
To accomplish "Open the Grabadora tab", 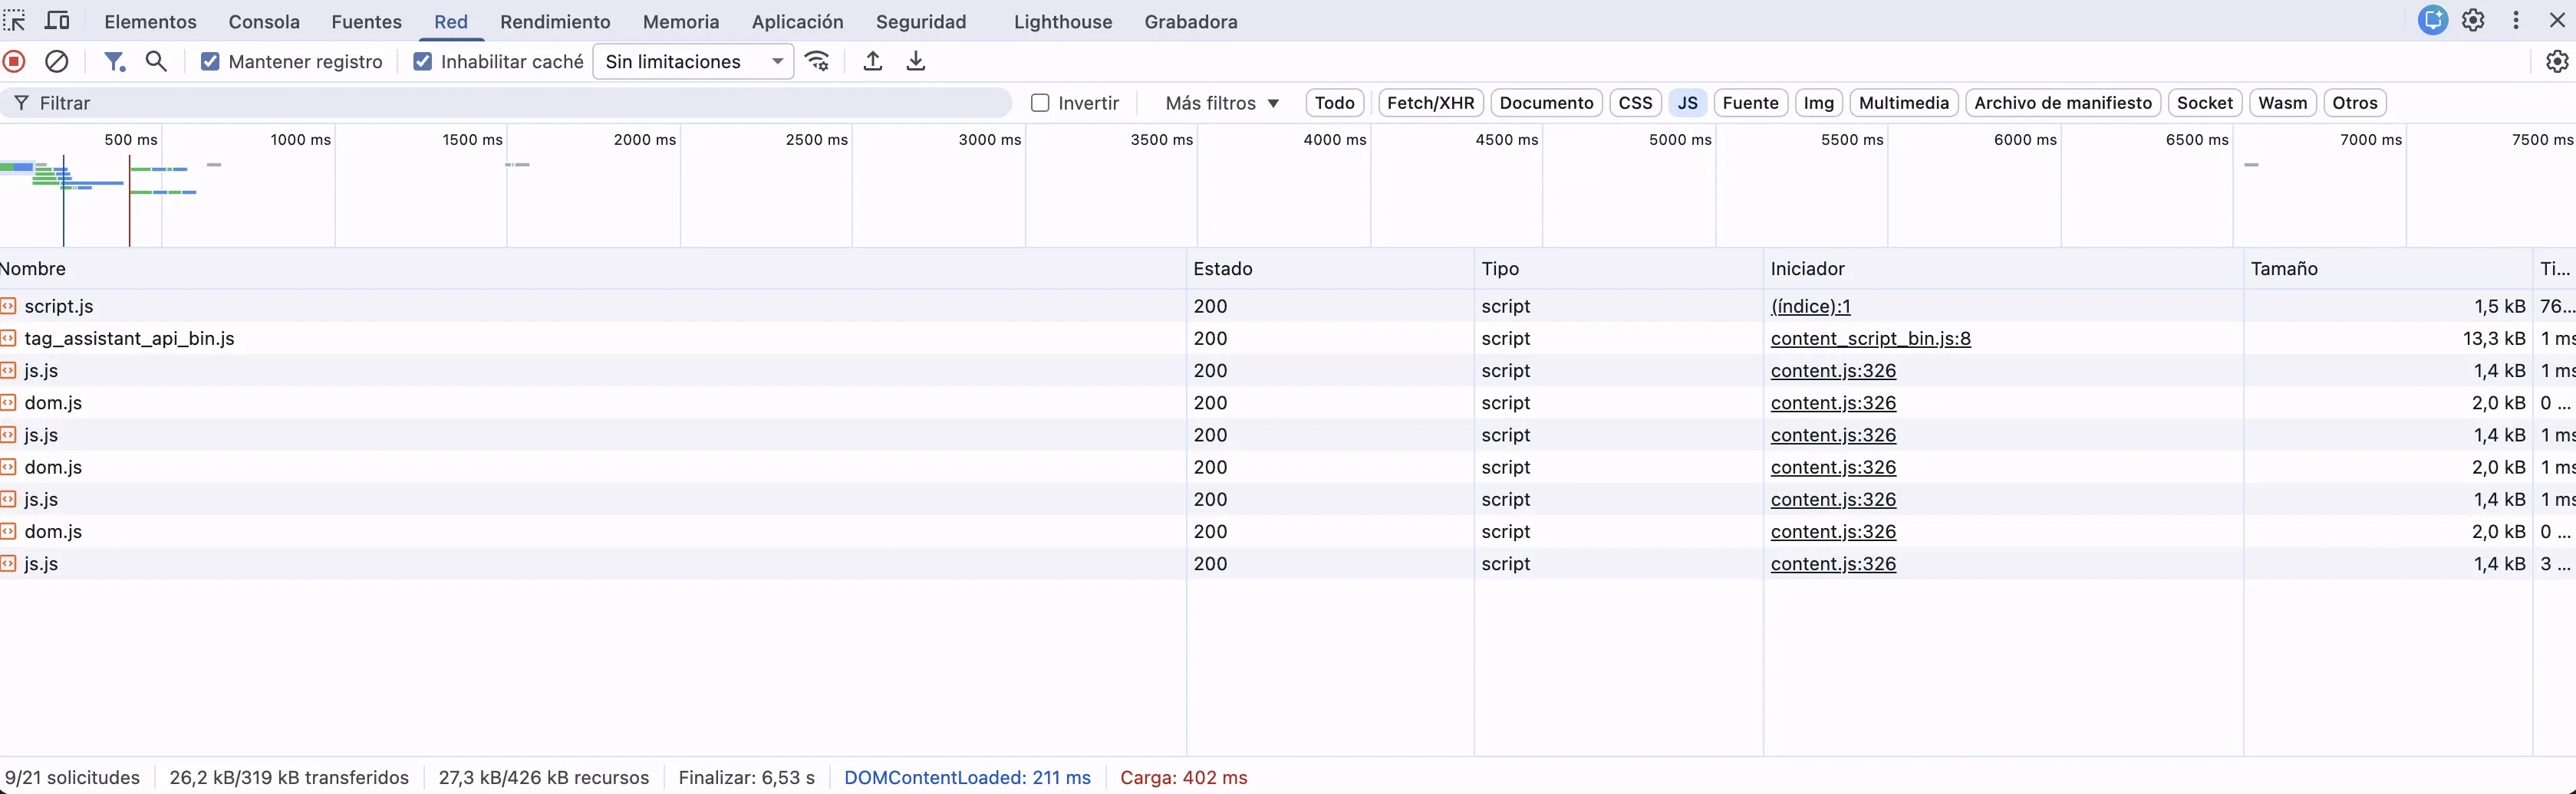I will point(1191,21).
